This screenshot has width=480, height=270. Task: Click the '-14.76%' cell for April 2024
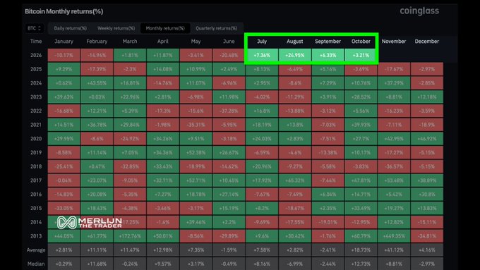pyautogui.click(x=163, y=83)
